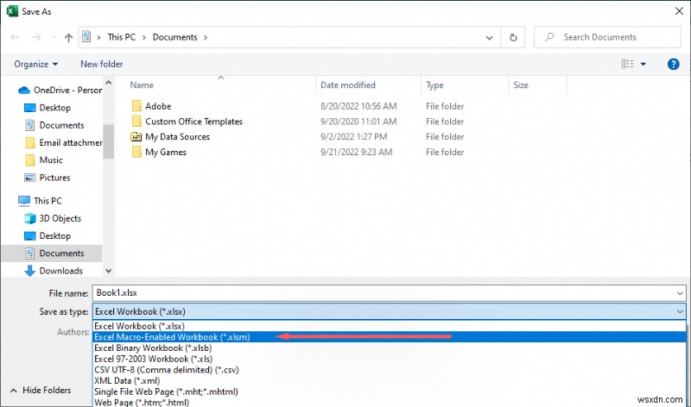Click the Search Documents field

point(607,37)
